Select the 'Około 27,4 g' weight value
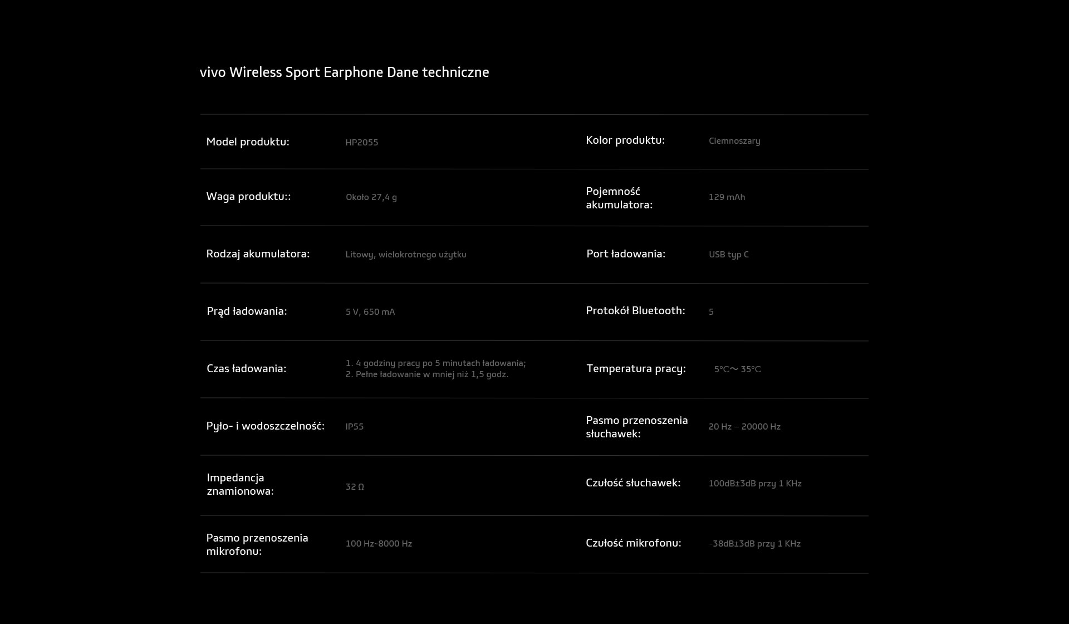1069x624 pixels. (x=371, y=197)
